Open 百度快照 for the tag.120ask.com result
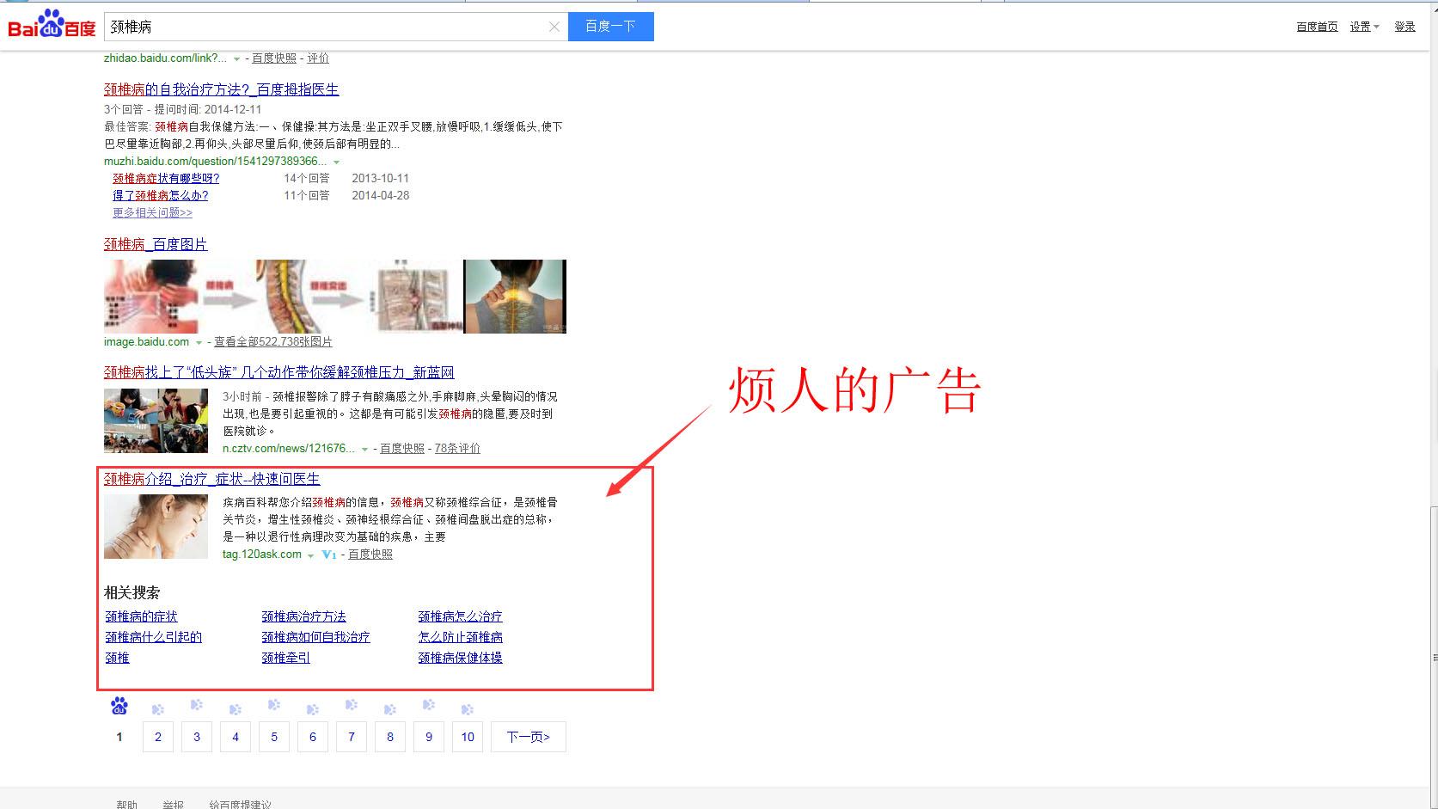The image size is (1438, 809). [370, 555]
